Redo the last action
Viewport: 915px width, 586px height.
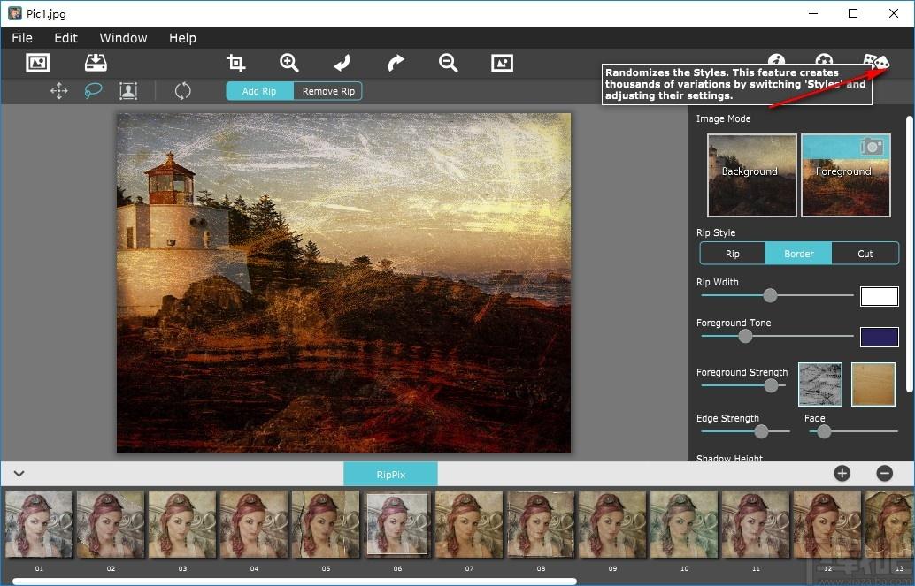tap(396, 63)
